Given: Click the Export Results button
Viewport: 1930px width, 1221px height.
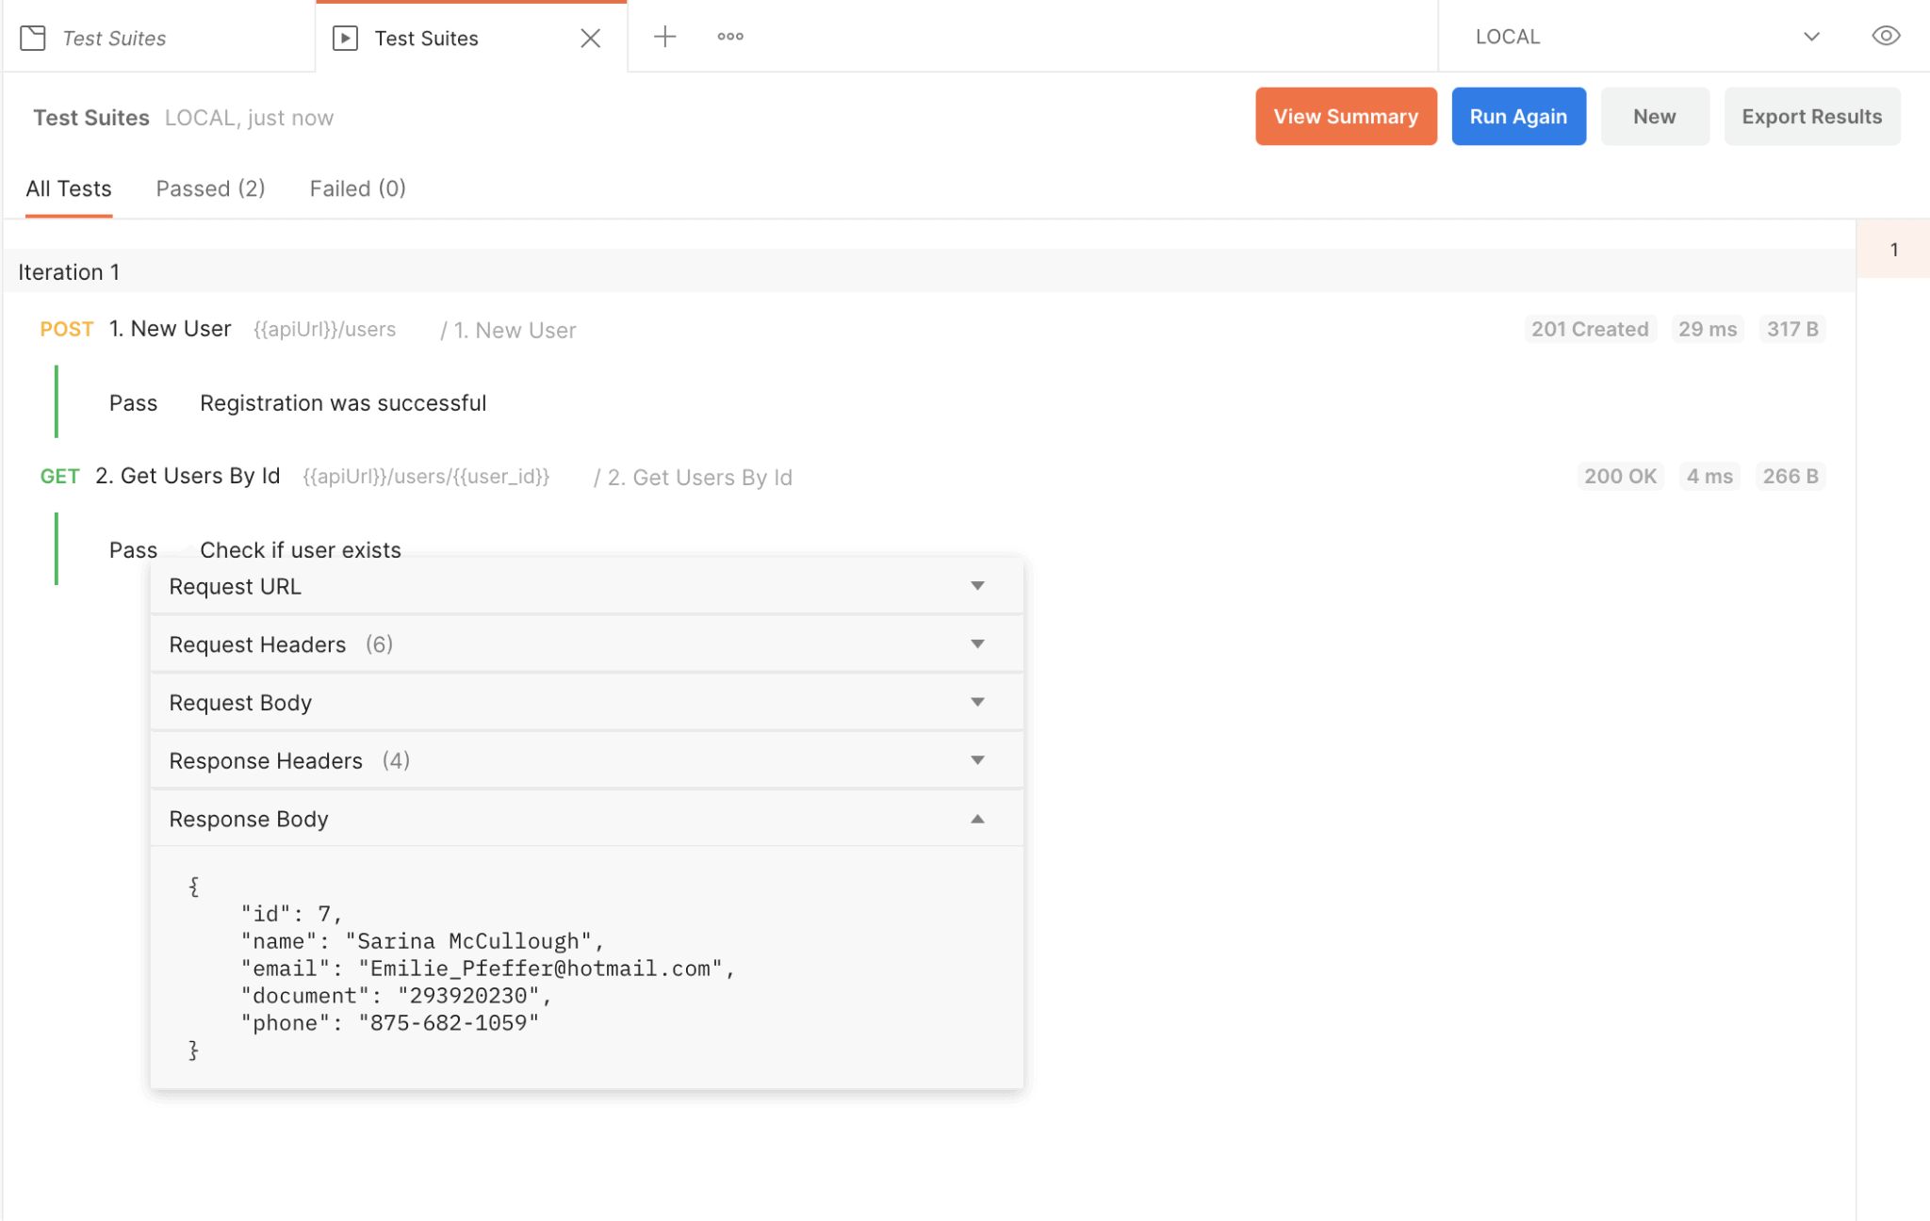Looking at the screenshot, I should [1812, 117].
